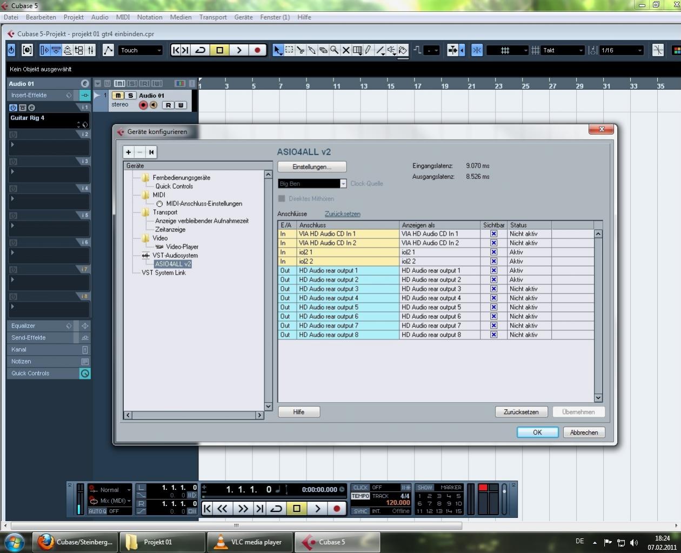Click the Zurücksetzen button at dialog bottom

521,412
